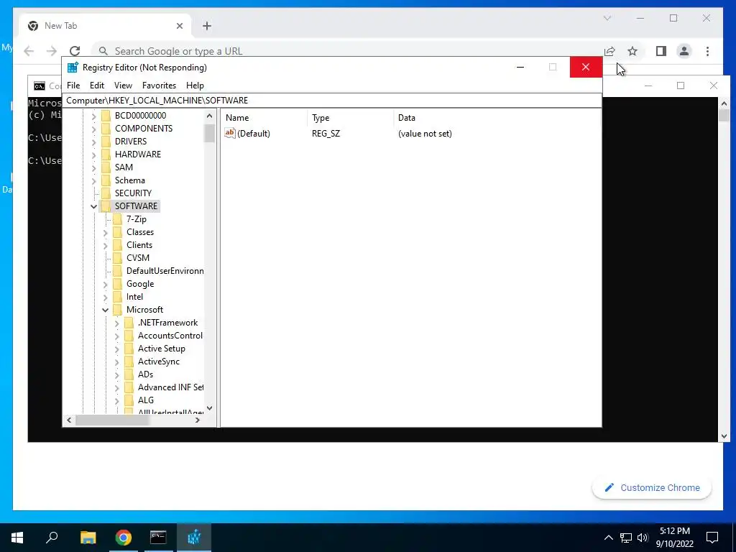This screenshot has width=736, height=552.
Task: Open the volume icon in system tray
Action: tap(643, 538)
